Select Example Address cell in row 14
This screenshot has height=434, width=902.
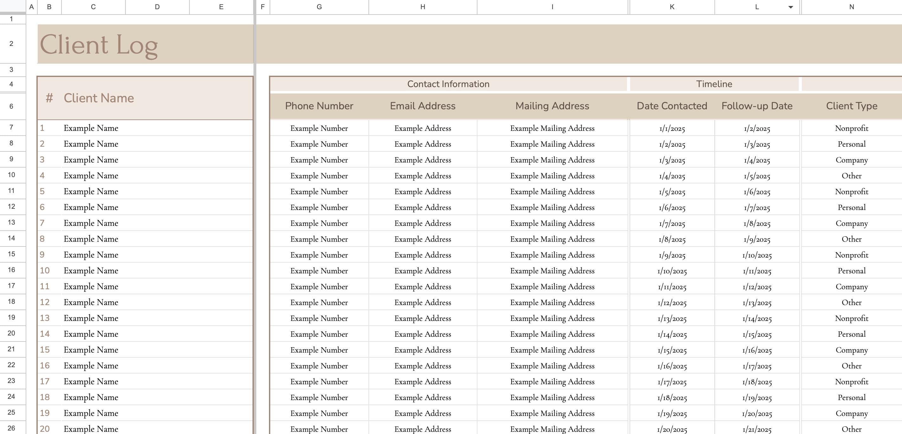coord(423,239)
